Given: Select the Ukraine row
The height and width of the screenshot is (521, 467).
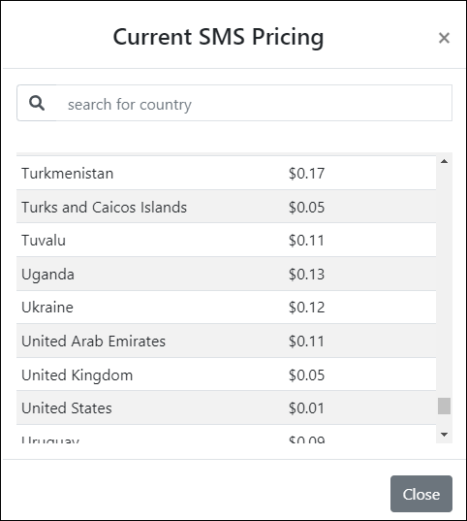Looking at the screenshot, I should (x=226, y=307).
